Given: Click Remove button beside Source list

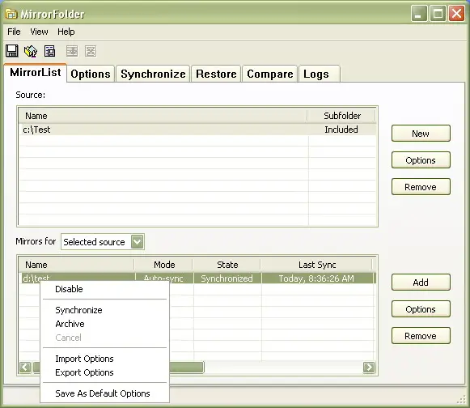Looking at the screenshot, I should (x=421, y=187).
